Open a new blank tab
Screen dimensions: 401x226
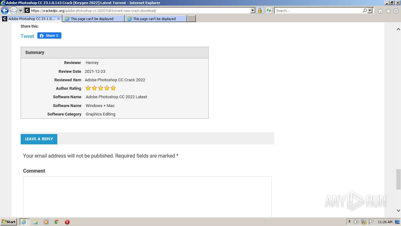191,19
